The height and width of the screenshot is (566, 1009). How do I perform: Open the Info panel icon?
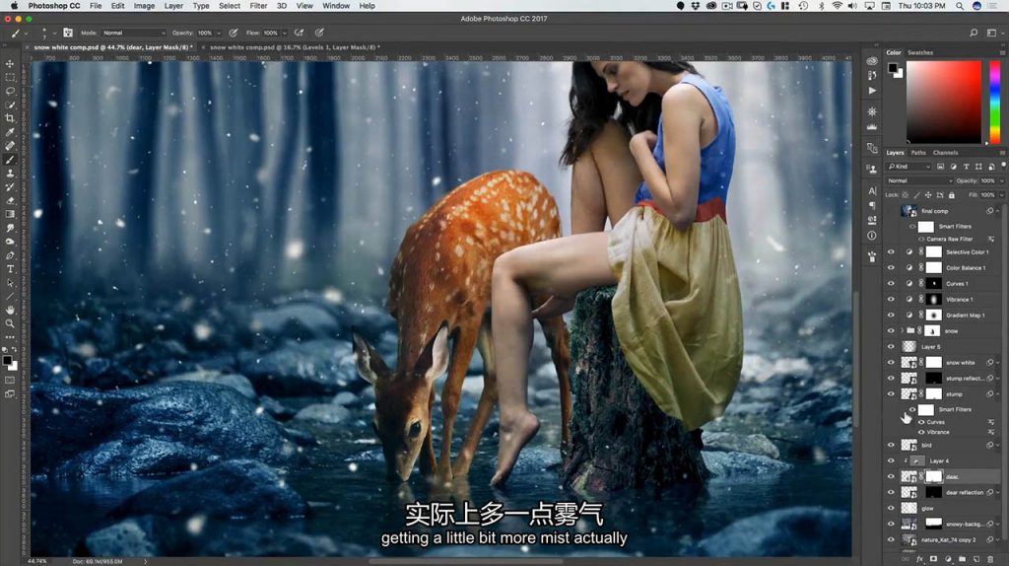872,236
